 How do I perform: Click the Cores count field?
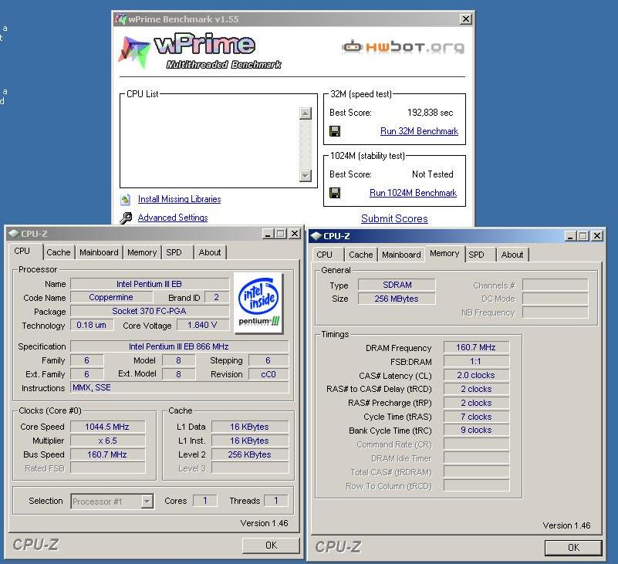(x=205, y=501)
